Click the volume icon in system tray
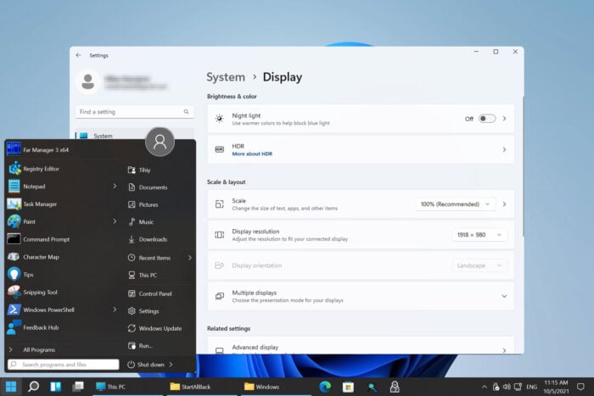This screenshot has height=396, width=594. (507, 387)
